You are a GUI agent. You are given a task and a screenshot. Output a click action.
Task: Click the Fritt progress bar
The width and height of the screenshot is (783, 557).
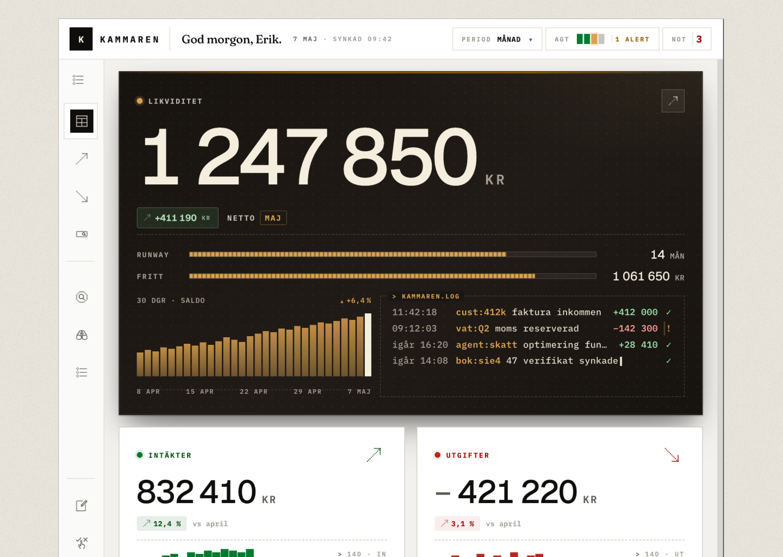(393, 276)
